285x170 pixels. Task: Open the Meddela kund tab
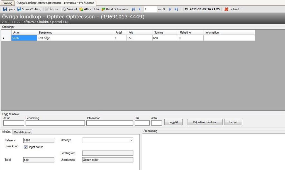(x=23, y=132)
